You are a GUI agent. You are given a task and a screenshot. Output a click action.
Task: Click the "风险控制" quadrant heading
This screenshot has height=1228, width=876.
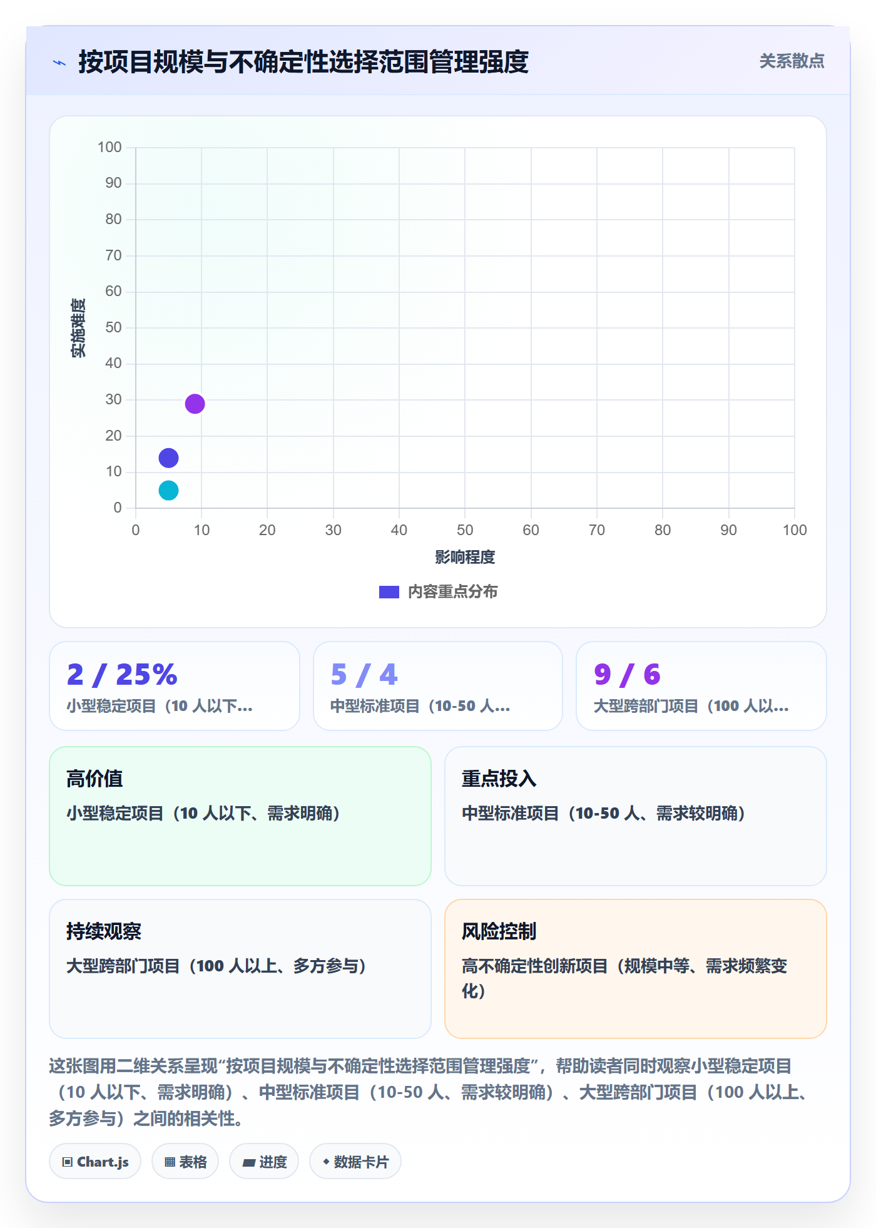(x=499, y=932)
